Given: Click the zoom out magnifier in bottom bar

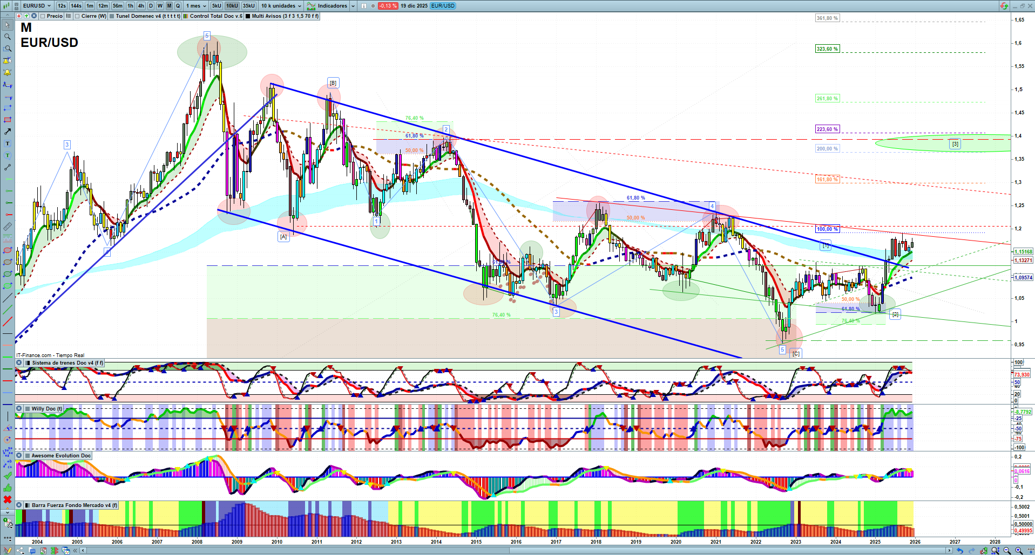Looking at the screenshot, I should 1007,551.
